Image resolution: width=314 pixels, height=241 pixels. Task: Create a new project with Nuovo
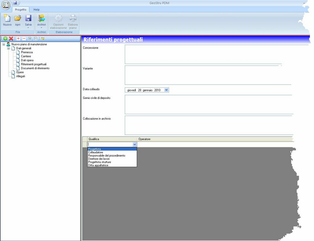[7, 20]
